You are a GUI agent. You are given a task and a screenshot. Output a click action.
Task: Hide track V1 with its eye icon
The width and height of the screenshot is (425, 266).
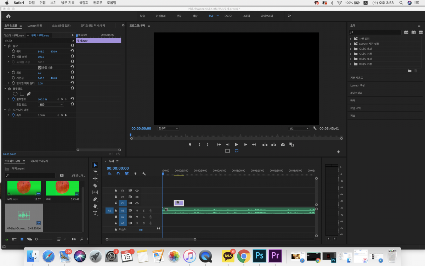[x=137, y=203]
